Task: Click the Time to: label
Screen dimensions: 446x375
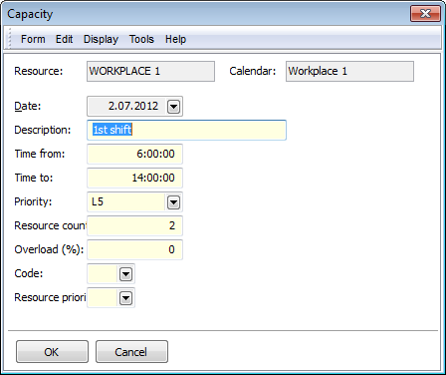Action: coord(34,178)
